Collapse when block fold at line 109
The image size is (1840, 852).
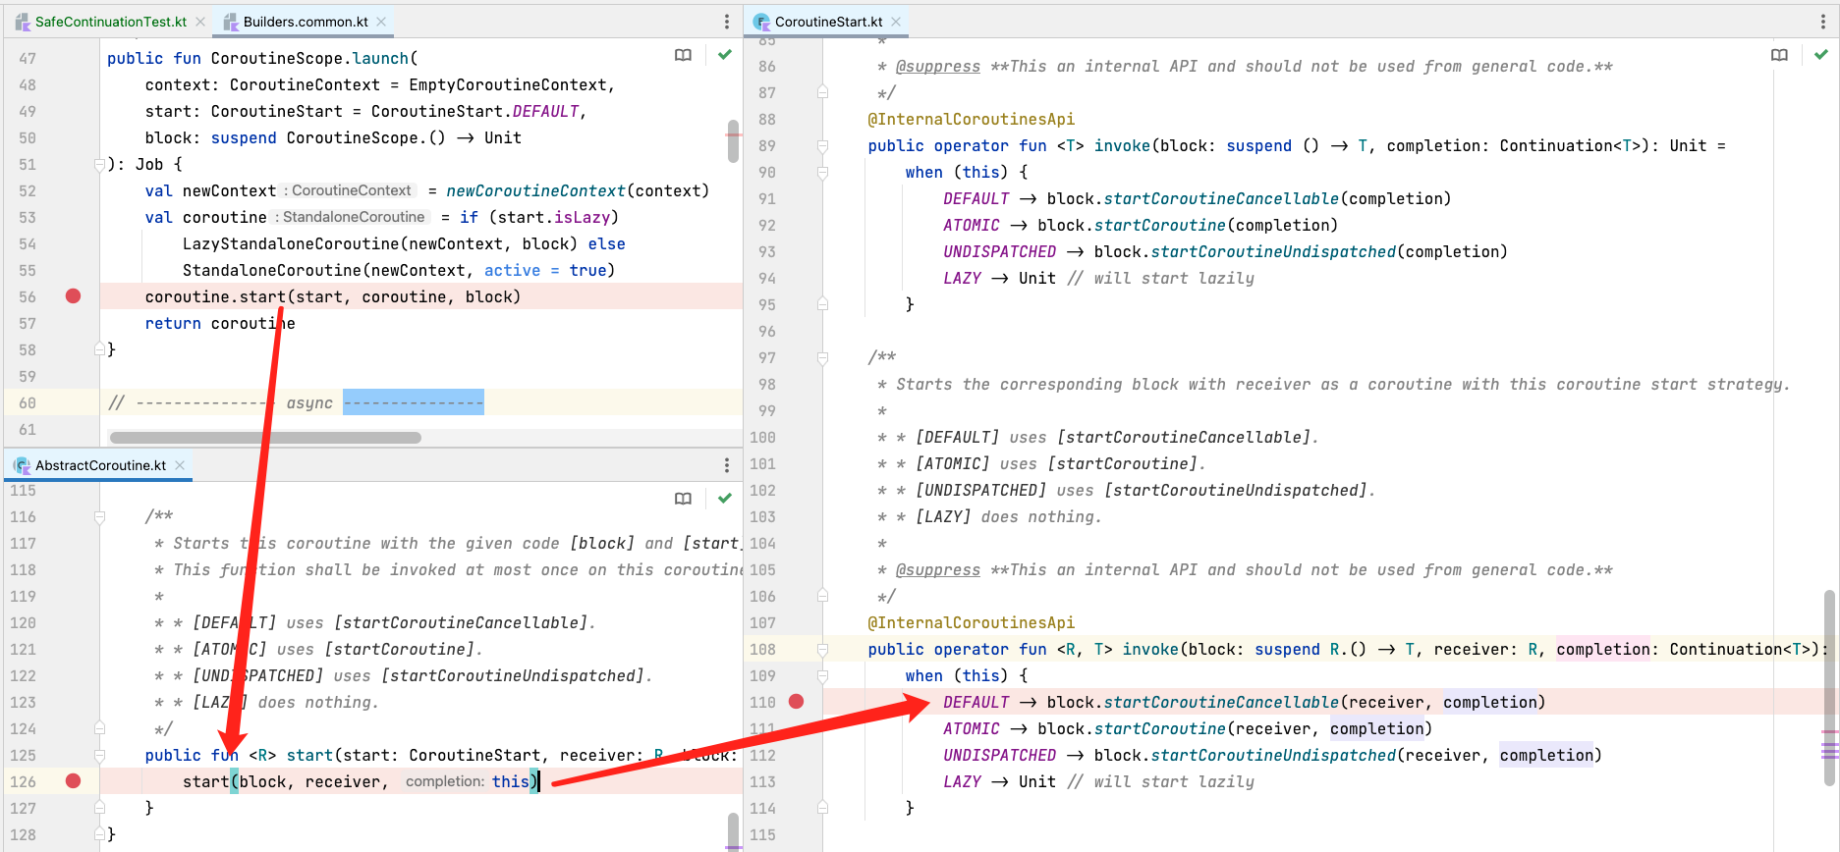point(823,676)
